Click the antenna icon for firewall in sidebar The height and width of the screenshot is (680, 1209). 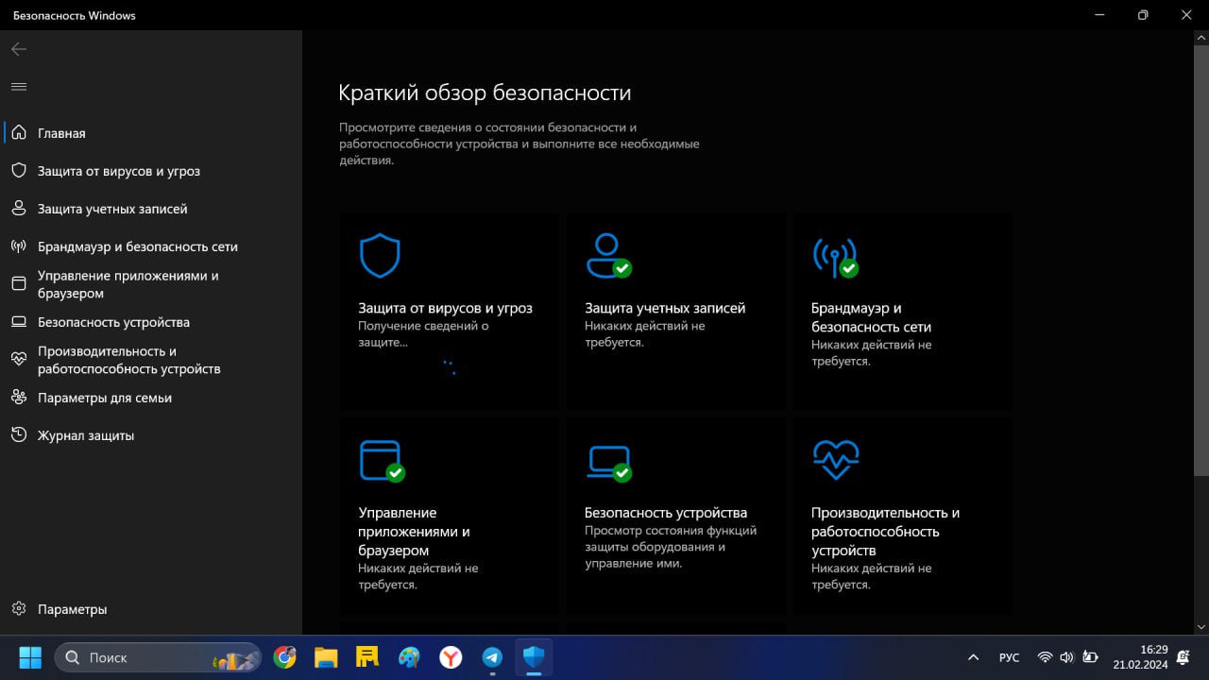pyautogui.click(x=19, y=246)
